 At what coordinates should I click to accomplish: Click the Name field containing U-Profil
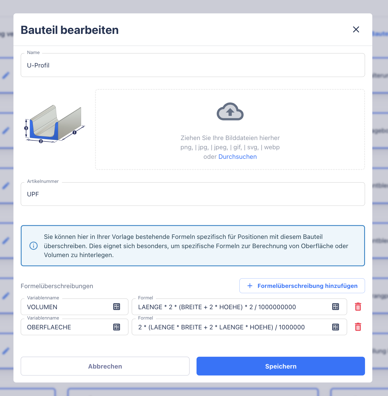193,65
